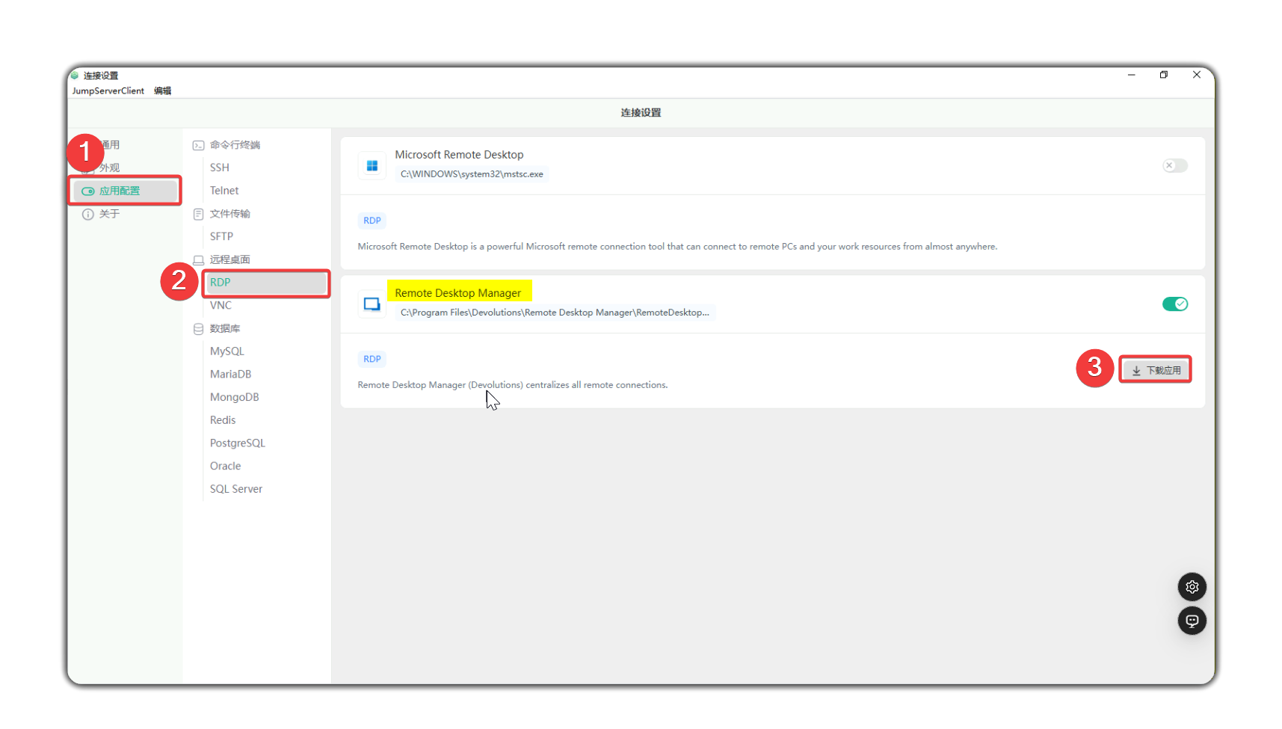Open the 编辑 menu

point(162,91)
